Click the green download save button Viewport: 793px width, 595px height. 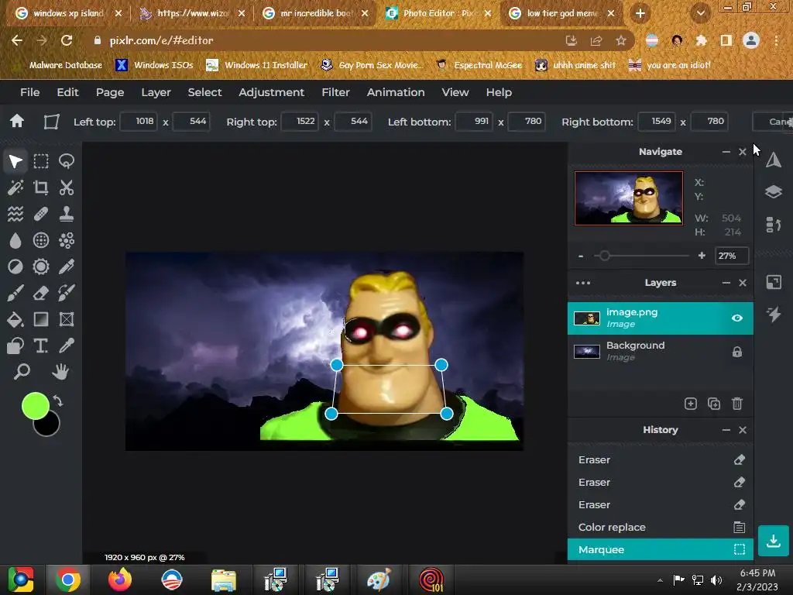pos(774,541)
